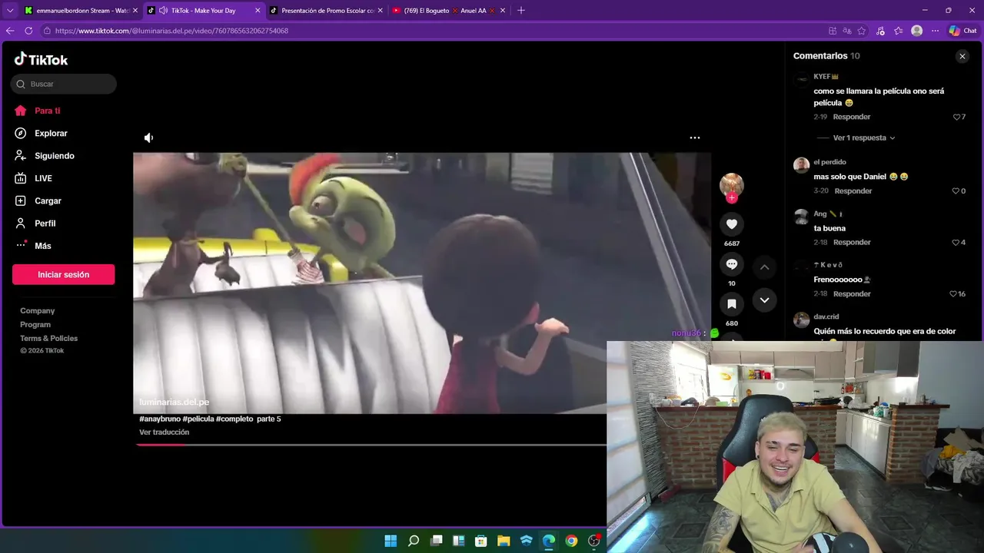Switch to Presentación de Promo Escolar tab
This screenshot has width=984, height=553.
pyautogui.click(x=326, y=11)
